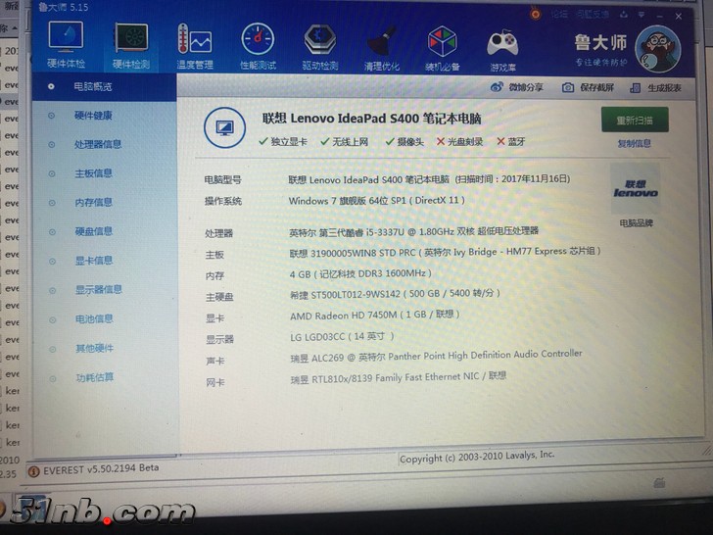Open 处理器信息 in the sidebar
Screen dimensions: 713x535
point(98,145)
